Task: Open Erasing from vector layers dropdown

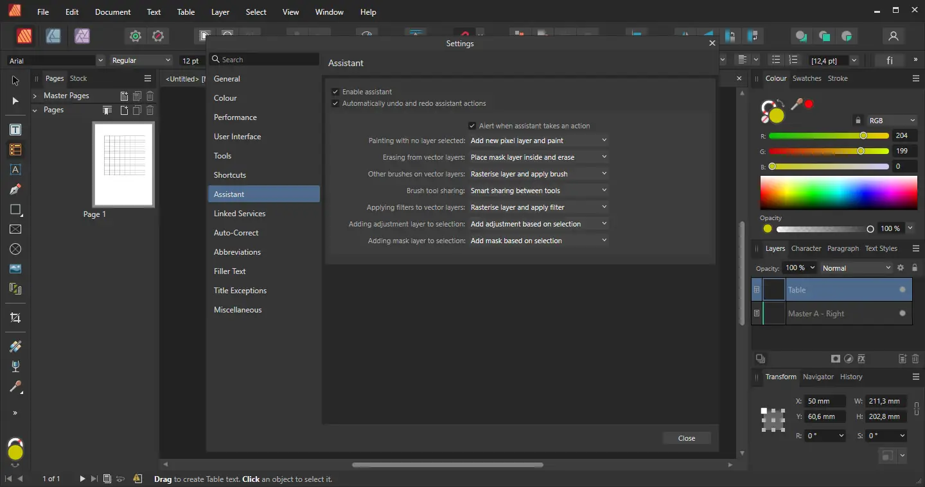Action: [538, 157]
